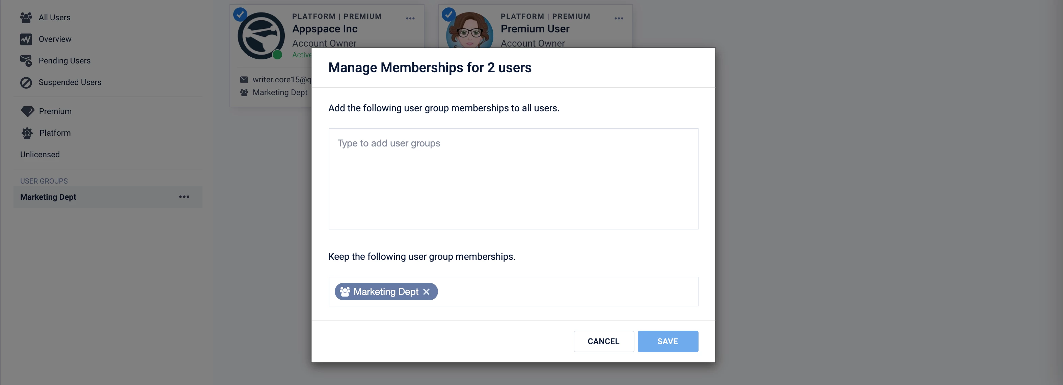Open Suspended Users list

pyautogui.click(x=70, y=83)
